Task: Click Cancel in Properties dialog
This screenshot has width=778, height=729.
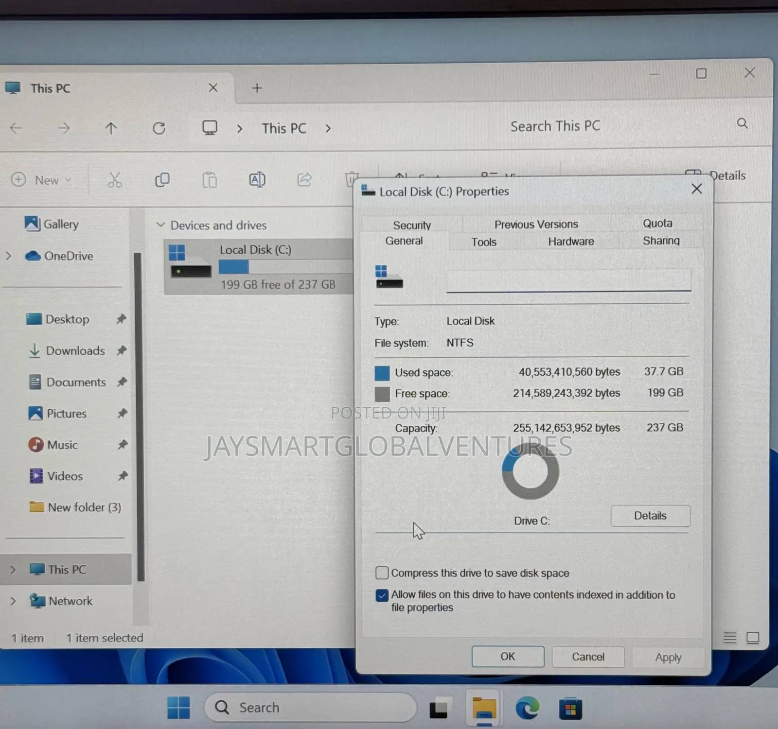Action: point(588,657)
